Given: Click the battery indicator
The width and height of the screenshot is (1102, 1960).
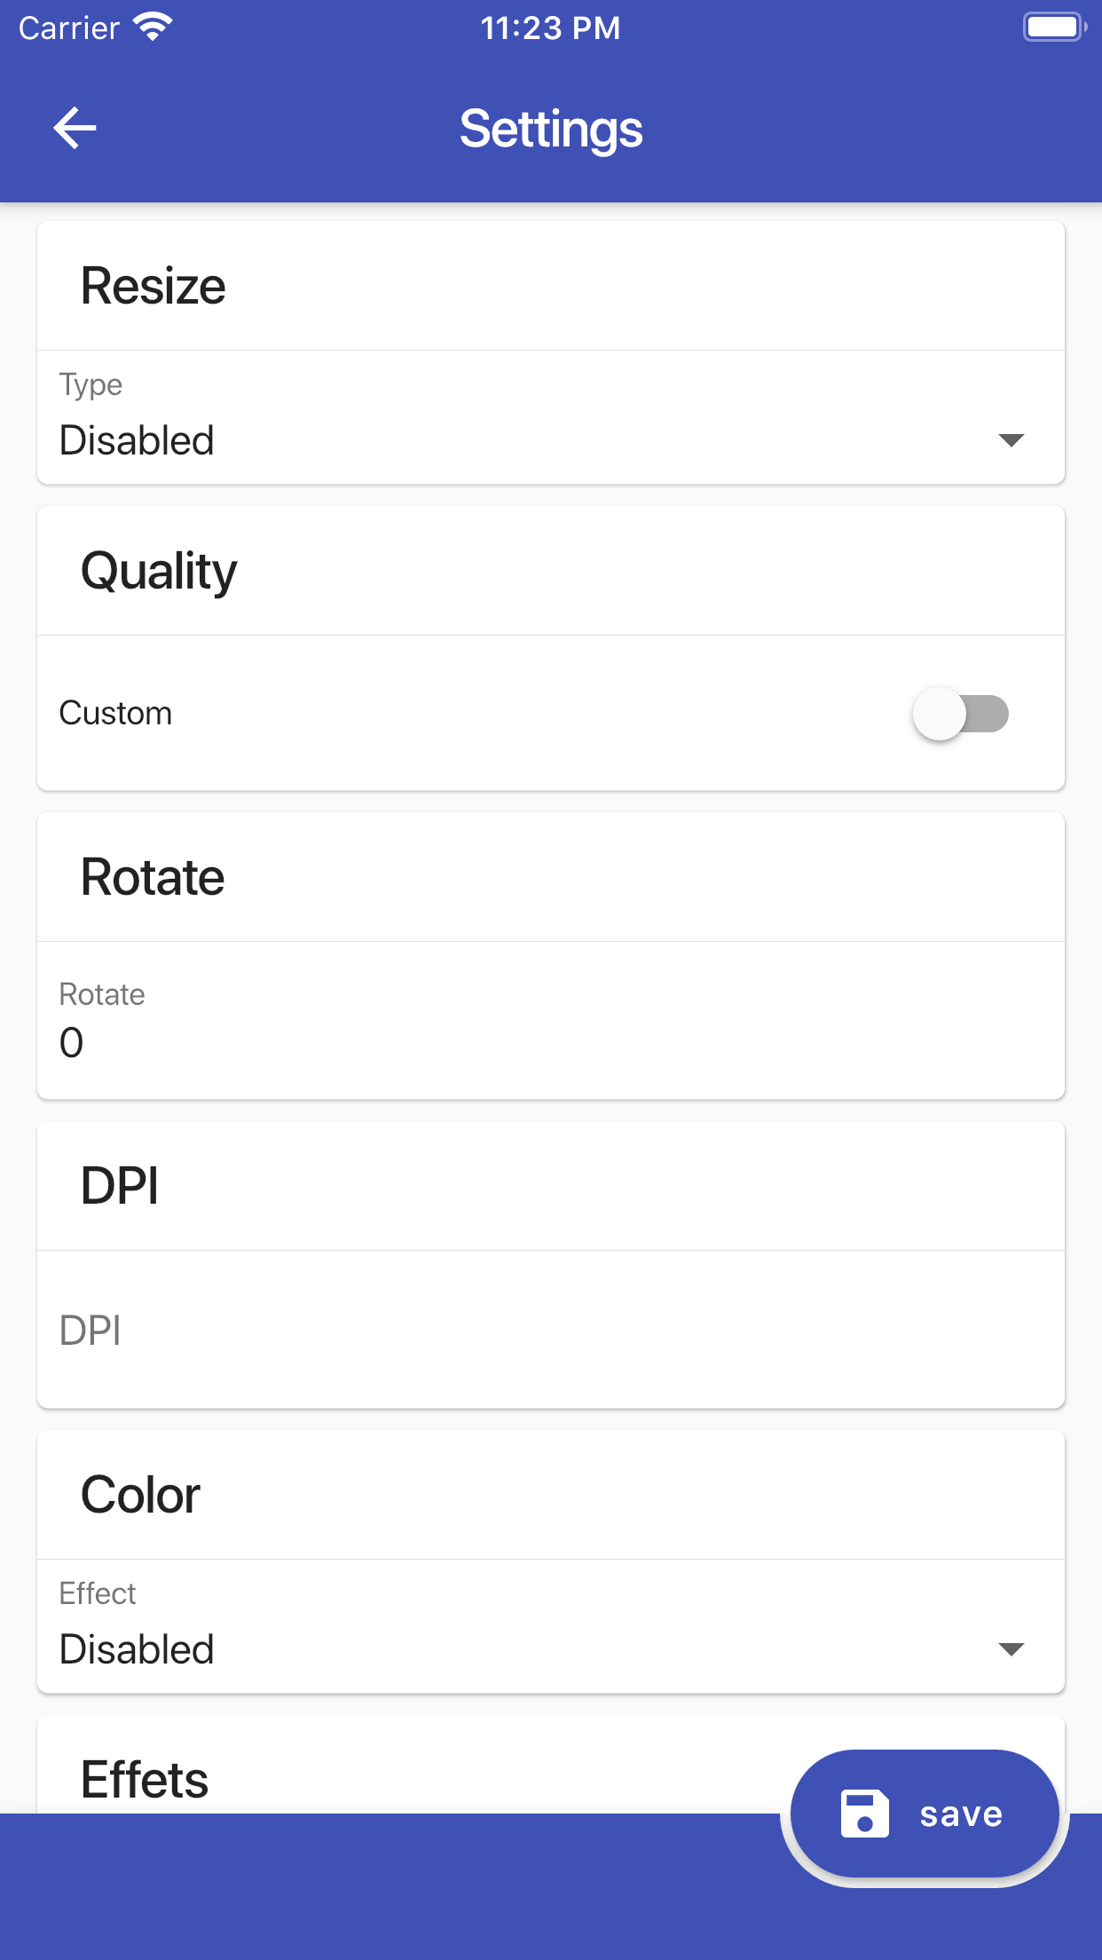Looking at the screenshot, I should click(1054, 25).
